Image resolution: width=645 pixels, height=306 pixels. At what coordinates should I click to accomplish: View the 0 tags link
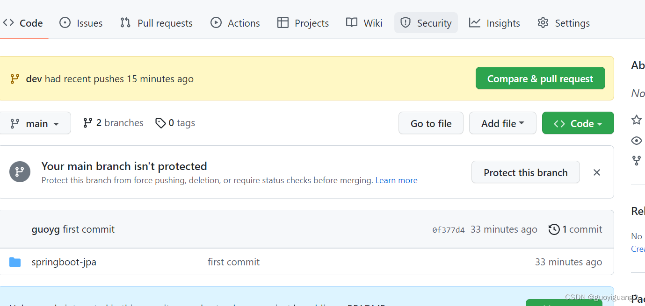[175, 123]
